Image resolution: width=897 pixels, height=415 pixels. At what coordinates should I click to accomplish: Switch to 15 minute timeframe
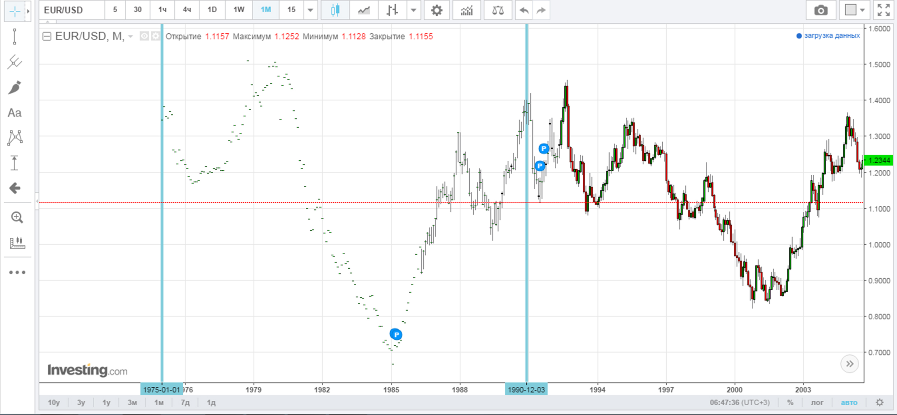click(291, 10)
